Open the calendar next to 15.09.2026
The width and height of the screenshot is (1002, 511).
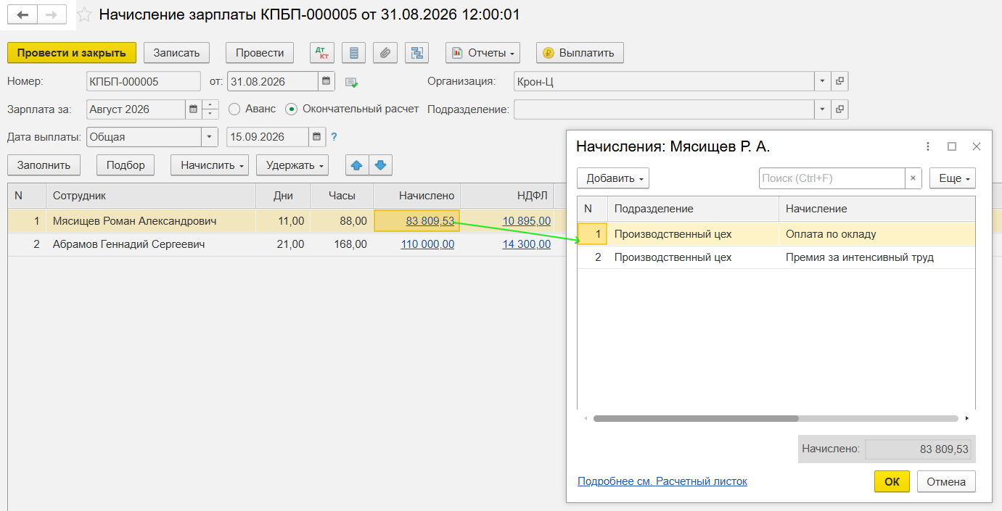[318, 136]
